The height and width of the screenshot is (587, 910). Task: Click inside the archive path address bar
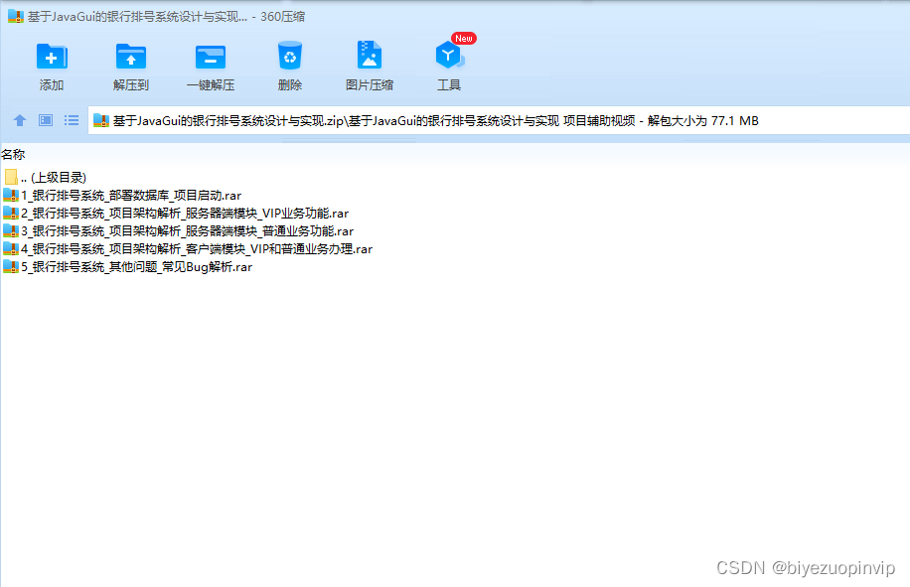pyautogui.click(x=447, y=120)
